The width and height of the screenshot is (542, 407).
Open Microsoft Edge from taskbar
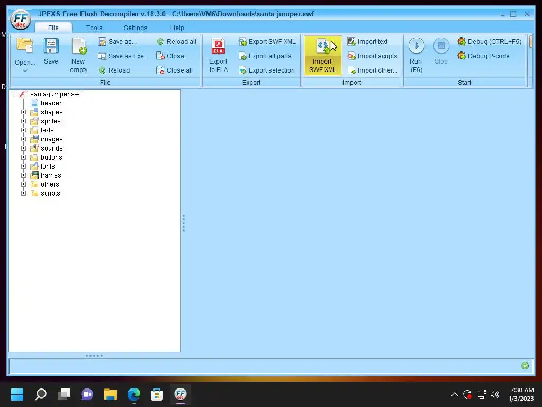pos(134,394)
